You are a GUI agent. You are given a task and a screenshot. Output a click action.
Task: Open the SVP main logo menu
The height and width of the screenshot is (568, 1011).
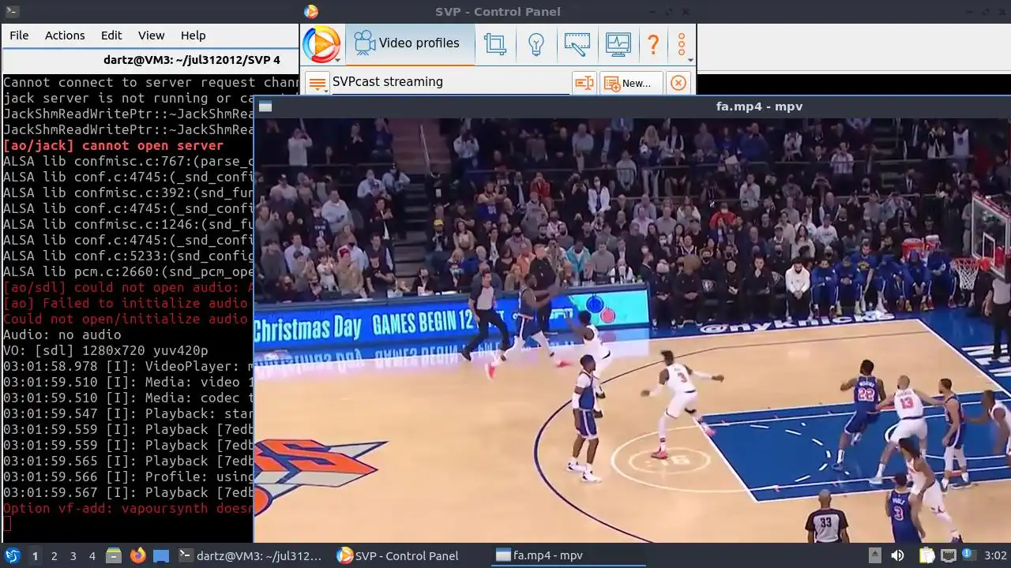click(321, 44)
